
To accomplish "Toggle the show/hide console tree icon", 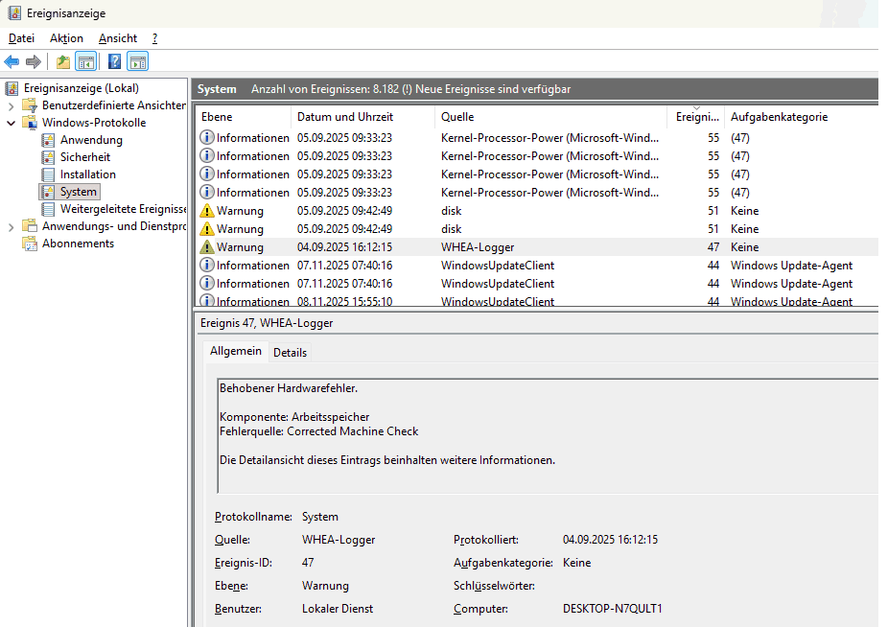I will tap(86, 61).
